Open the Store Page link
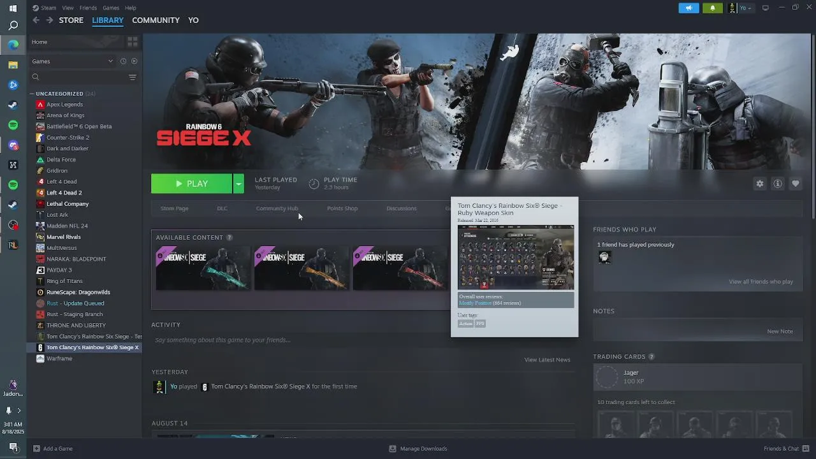Image resolution: width=816 pixels, height=459 pixels. 174,208
